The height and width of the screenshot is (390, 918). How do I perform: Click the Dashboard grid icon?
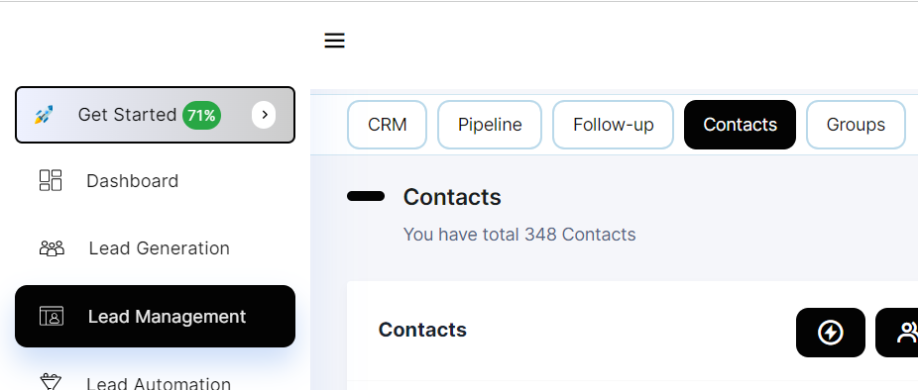point(51,180)
